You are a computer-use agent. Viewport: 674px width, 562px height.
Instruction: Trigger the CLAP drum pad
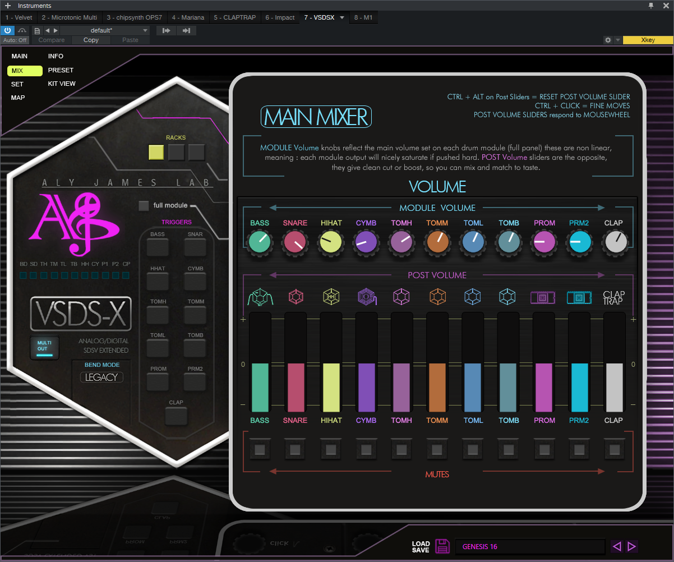pyautogui.click(x=176, y=416)
